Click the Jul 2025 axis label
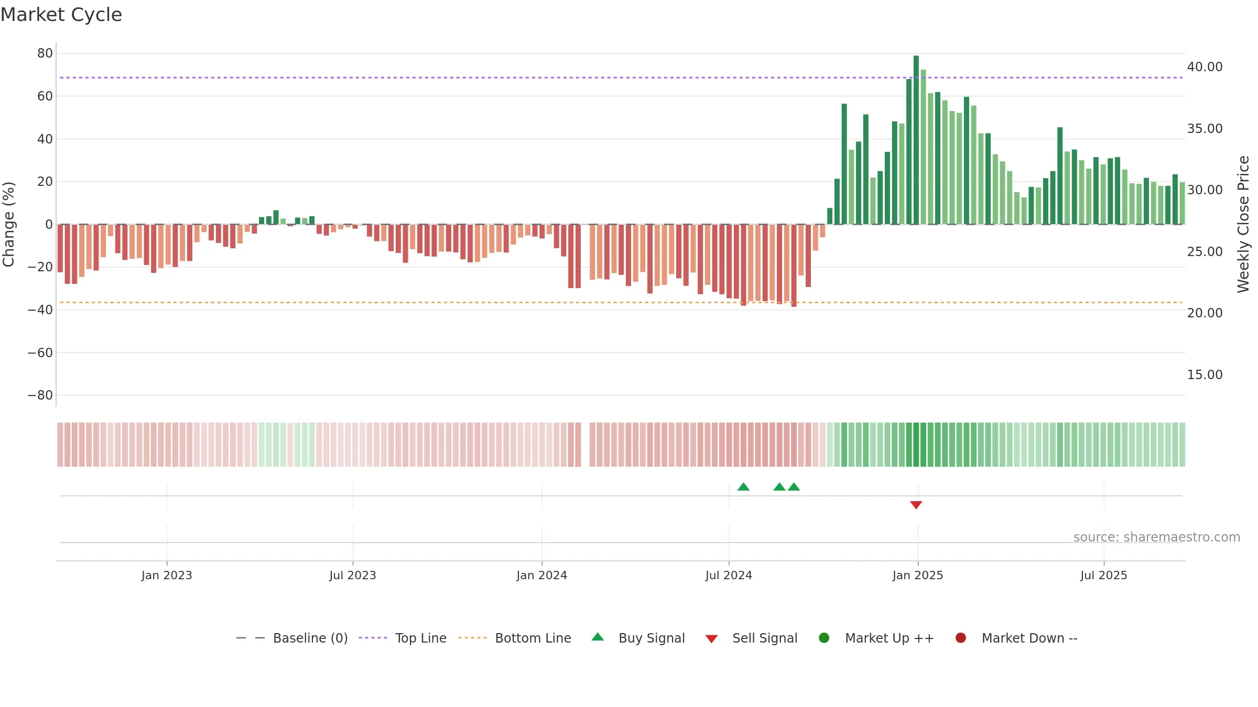Screen dimensions: 1258x707 click(1104, 575)
